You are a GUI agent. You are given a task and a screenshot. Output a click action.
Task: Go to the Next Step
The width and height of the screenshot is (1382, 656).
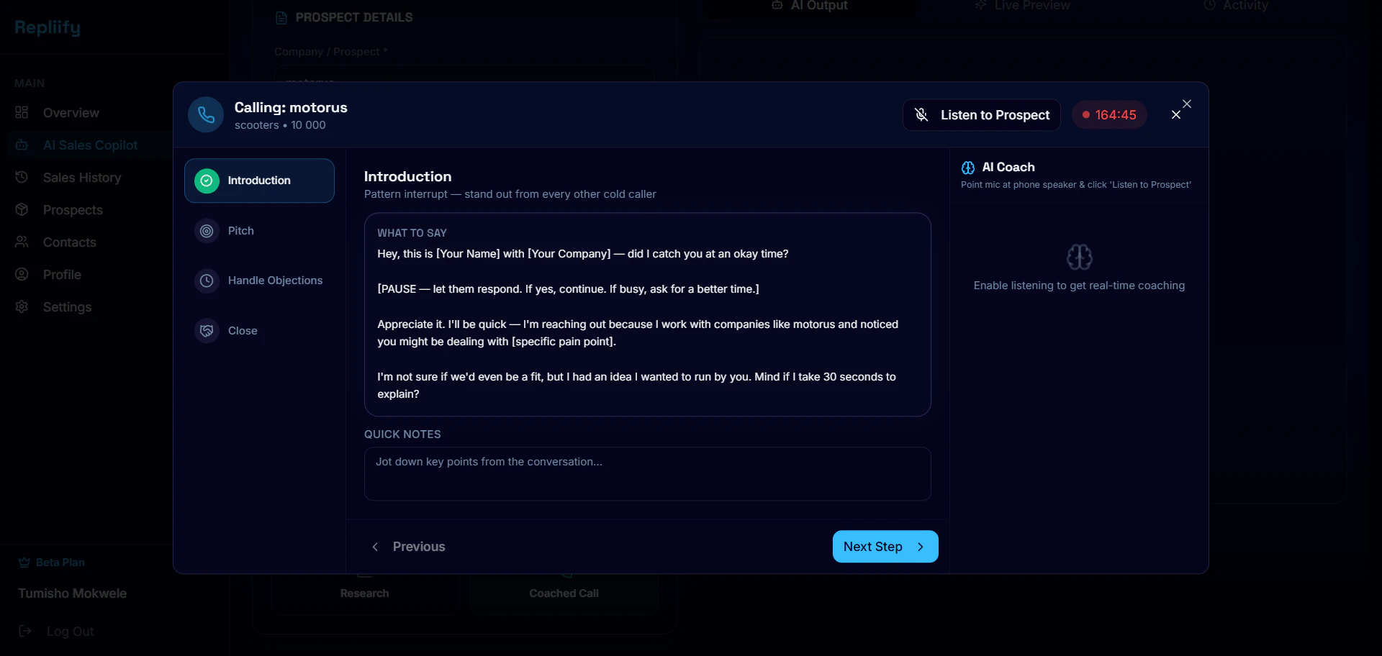point(885,547)
